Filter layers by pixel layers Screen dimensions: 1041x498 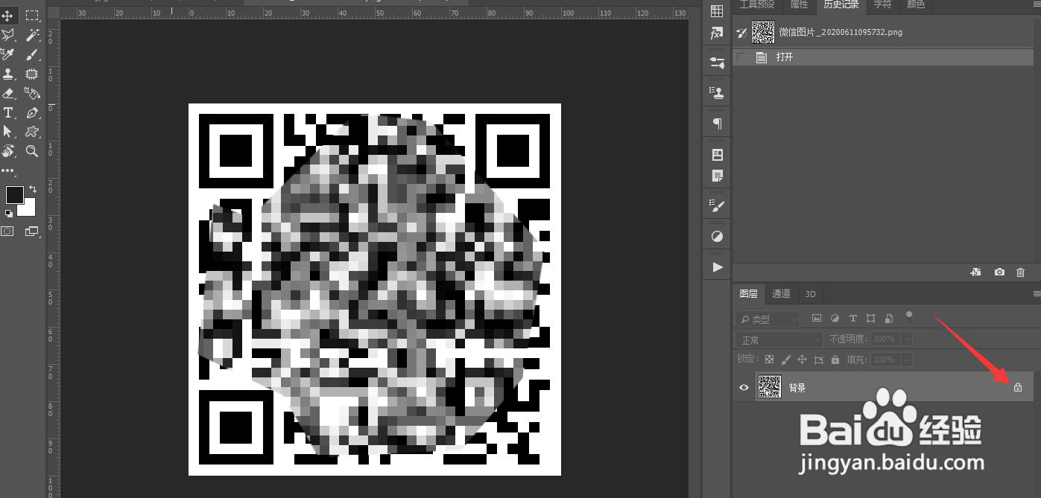[817, 318]
